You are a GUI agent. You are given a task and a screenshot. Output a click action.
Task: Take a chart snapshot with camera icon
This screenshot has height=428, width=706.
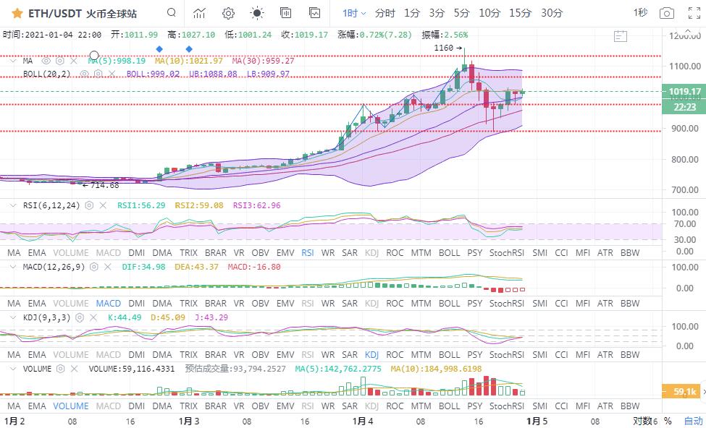coord(666,13)
